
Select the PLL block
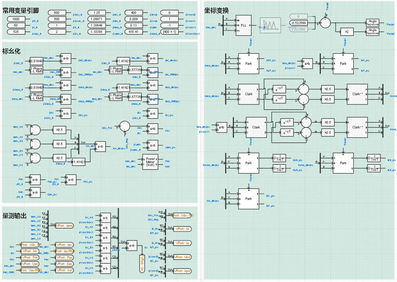click(243, 25)
